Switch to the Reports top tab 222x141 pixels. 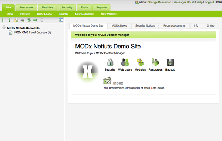point(101,7)
